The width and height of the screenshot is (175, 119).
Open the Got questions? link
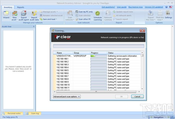pos(108,7)
